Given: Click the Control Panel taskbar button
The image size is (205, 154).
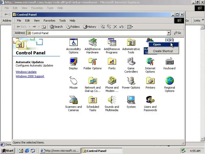Looking at the screenshot, I should click(x=102, y=151).
